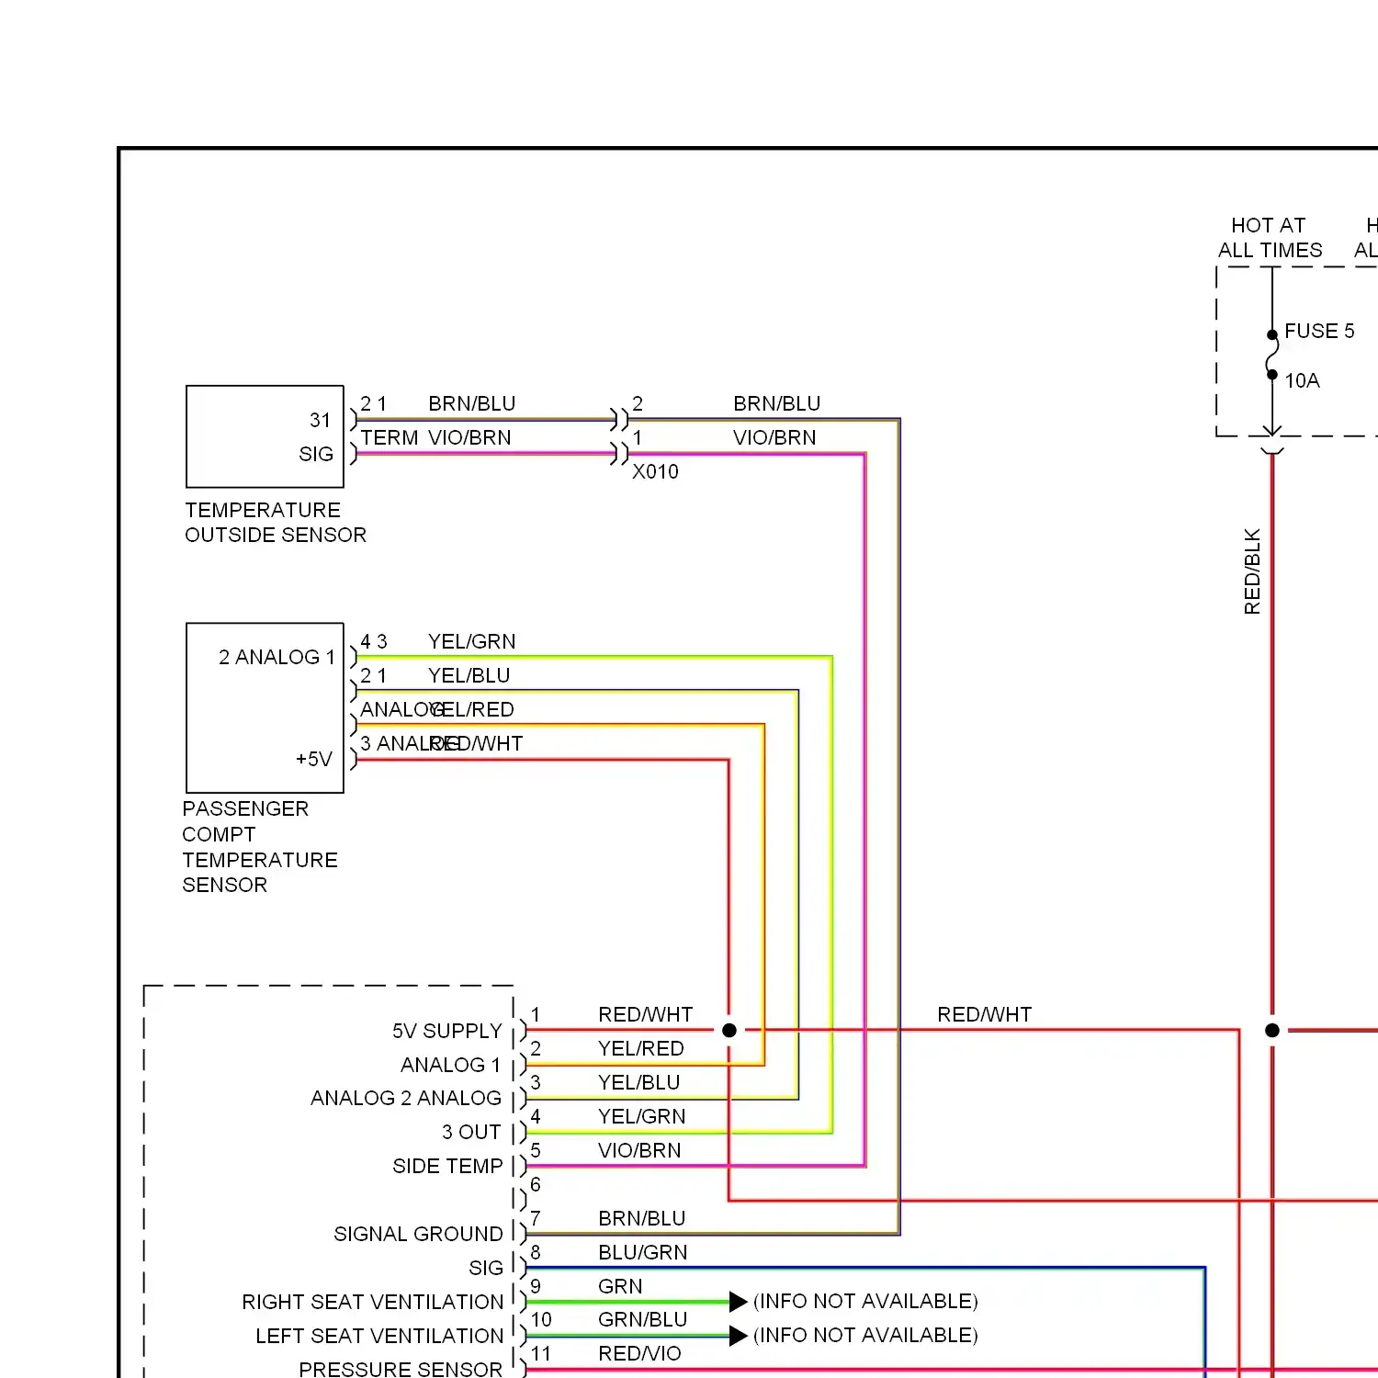Click the VIO/BRN label right of X010 connector

pyautogui.click(x=774, y=437)
